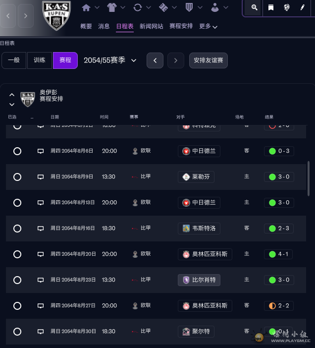Open the 概要 tab
This screenshot has width=315, height=348.
click(86, 26)
